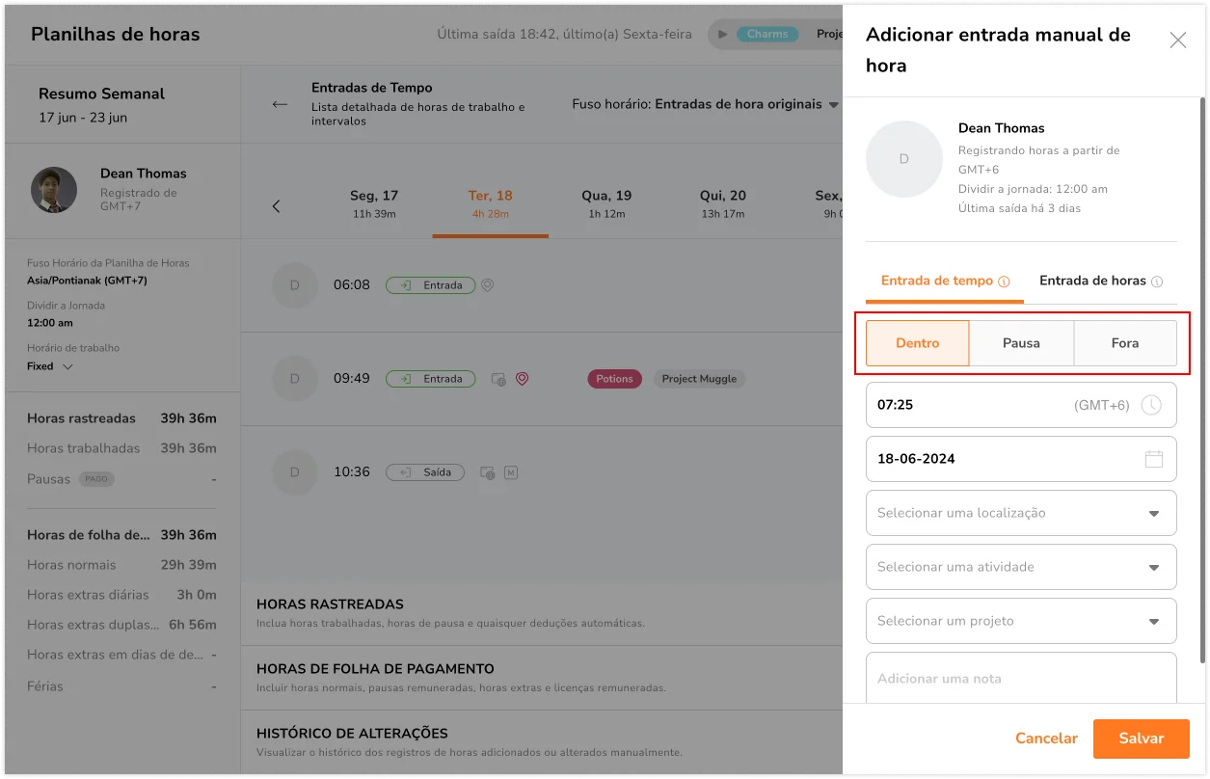Click the clock icon in the 07:25 field
Screen dimensions: 1210x779
tap(1151, 406)
